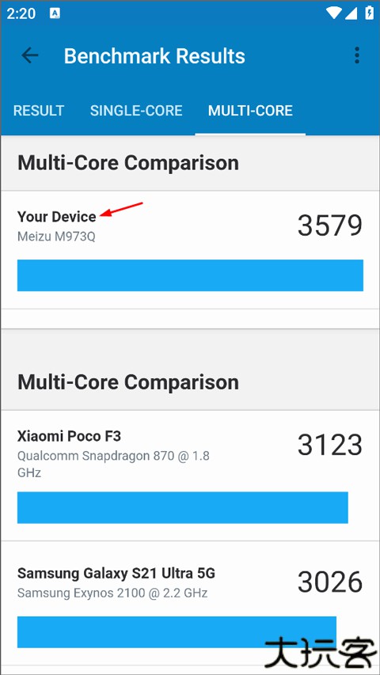Tap the battery charging icon

tap(369, 13)
